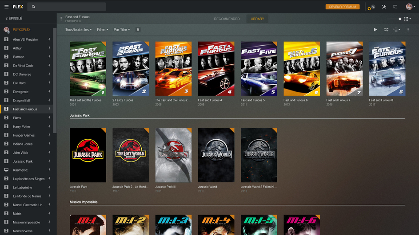Unpin the Harry Potter library

(49, 126)
